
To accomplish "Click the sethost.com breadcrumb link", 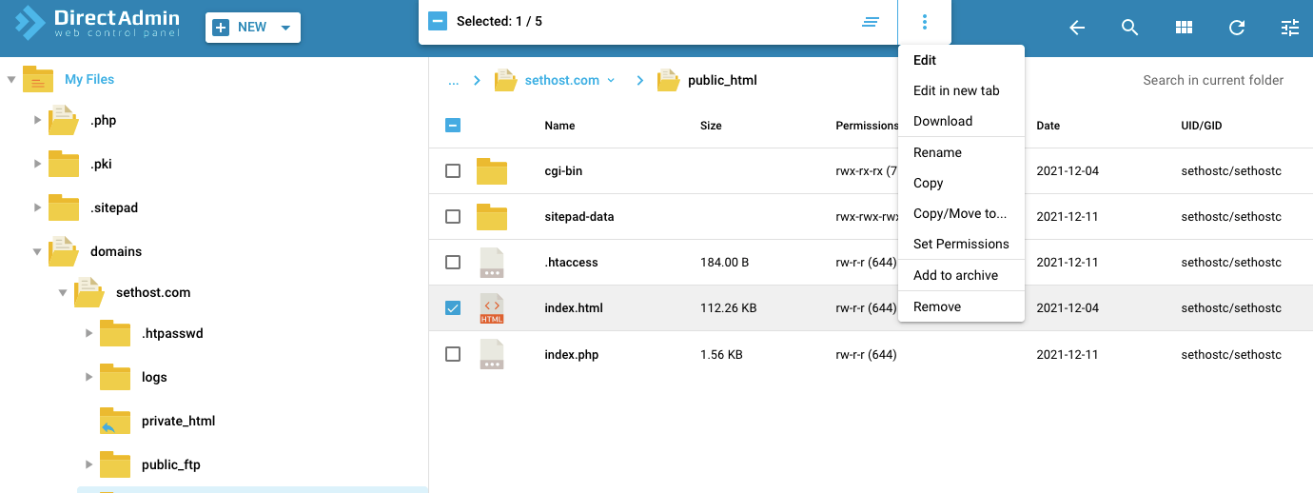I will click(561, 81).
